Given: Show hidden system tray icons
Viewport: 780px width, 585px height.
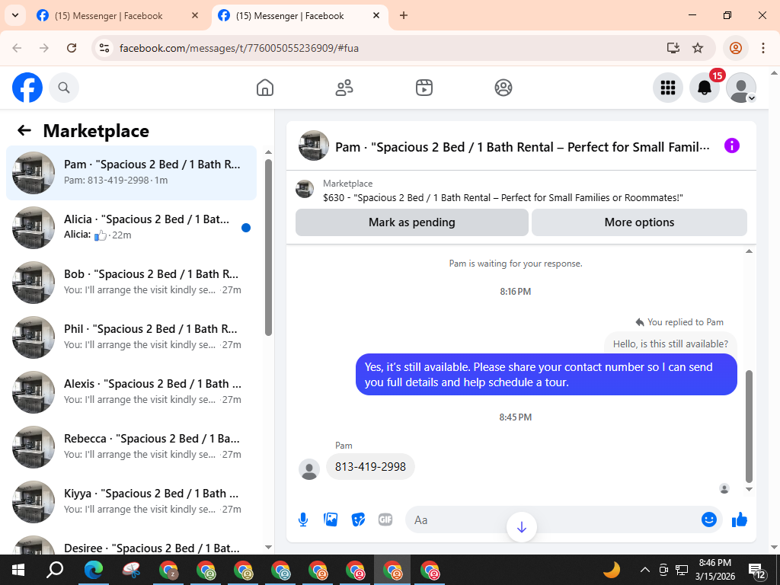Looking at the screenshot, I should (644, 570).
